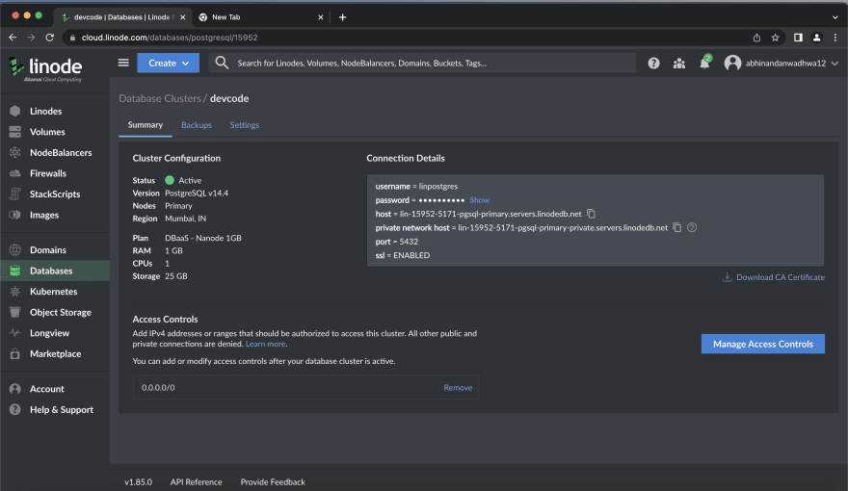Click Manage Access Controls button

pos(762,344)
